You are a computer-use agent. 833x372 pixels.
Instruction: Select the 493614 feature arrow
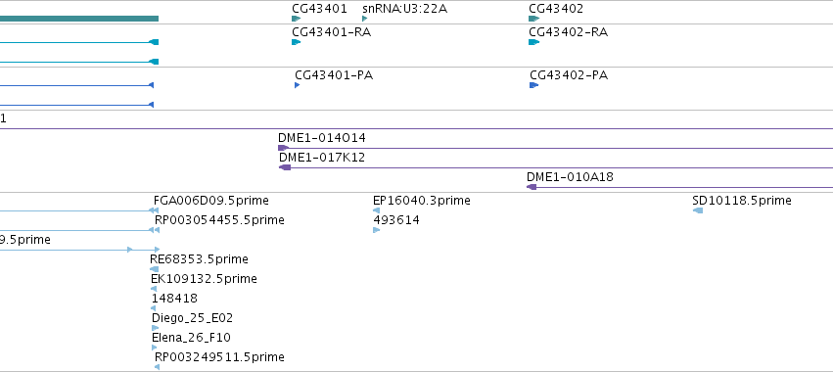[376, 230]
